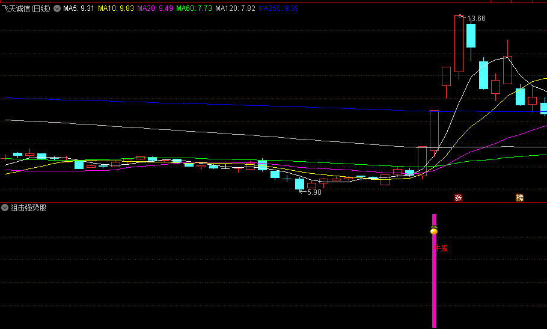Screen dimensions: 547x329
Task: Select the yellow MA10: 9.83 label
Action: pyautogui.click(x=116, y=8)
